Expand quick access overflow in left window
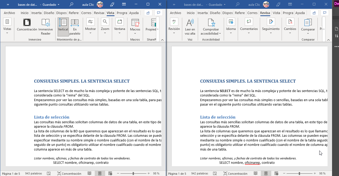 [8, 4]
